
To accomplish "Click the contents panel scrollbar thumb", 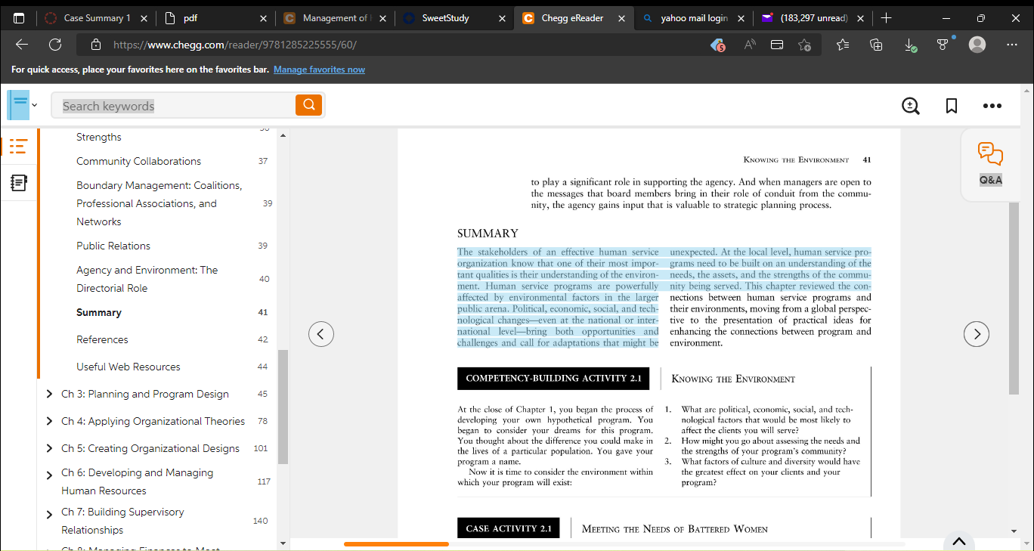I will tap(283, 407).
